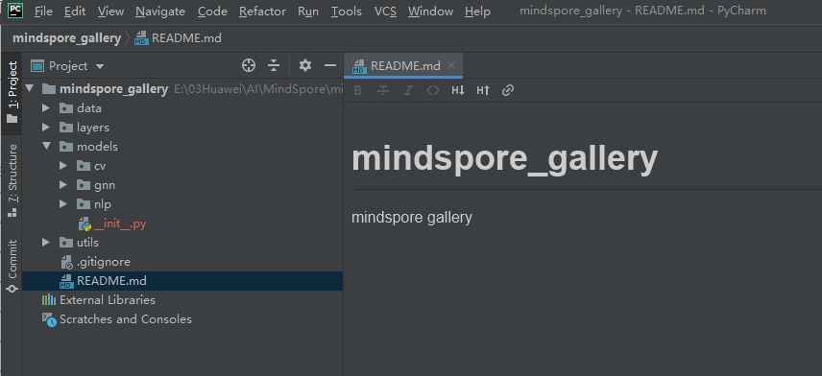Apply italic formatting in Markdown toolbar
Image resolution: width=822 pixels, height=376 pixels.
[408, 90]
